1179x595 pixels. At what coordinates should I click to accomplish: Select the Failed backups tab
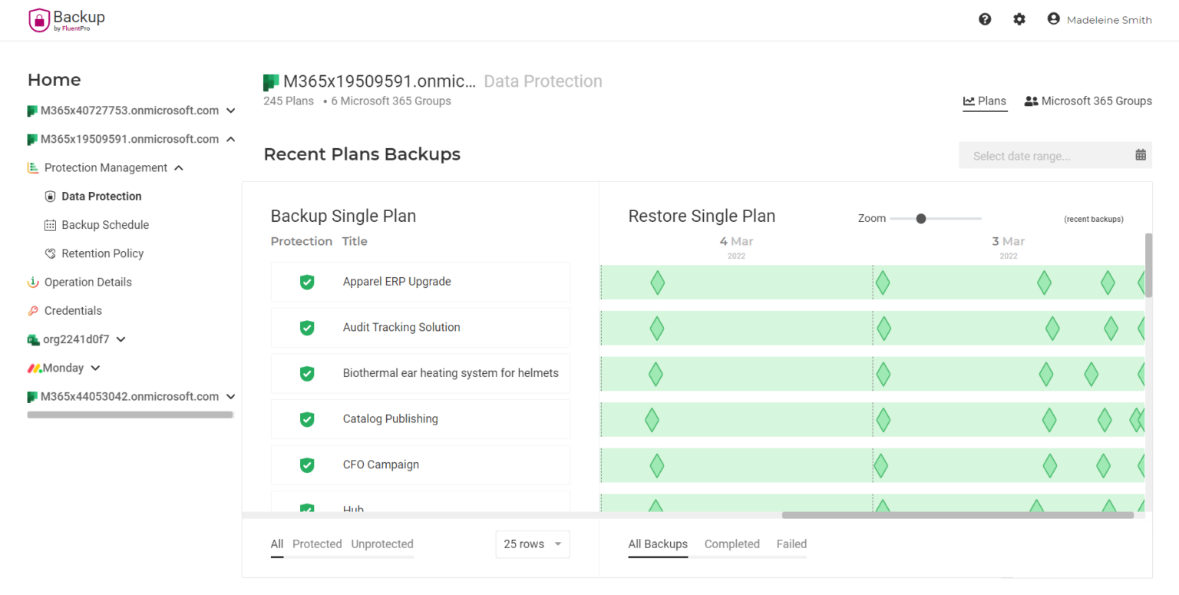point(791,544)
